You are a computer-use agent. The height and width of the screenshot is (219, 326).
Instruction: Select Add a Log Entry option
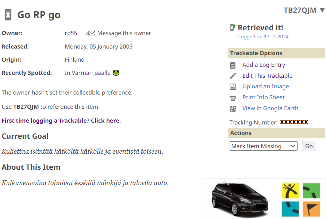(x=264, y=65)
